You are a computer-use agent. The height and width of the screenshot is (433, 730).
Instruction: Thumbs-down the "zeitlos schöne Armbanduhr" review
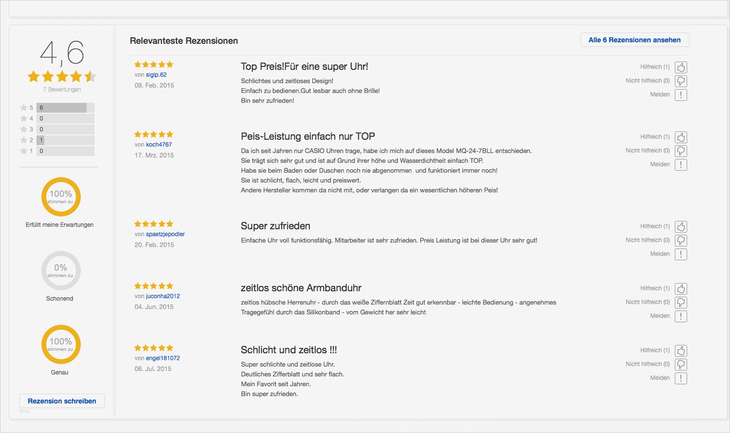tap(681, 303)
